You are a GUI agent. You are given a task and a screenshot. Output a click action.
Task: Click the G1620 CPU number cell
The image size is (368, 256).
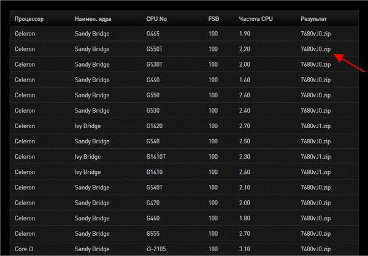pos(155,126)
